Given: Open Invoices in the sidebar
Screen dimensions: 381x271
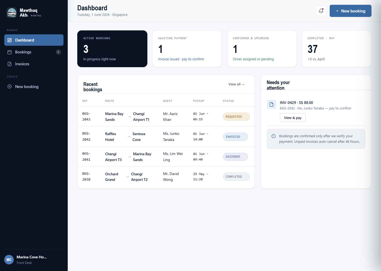Looking at the screenshot, I should (x=34, y=64).
